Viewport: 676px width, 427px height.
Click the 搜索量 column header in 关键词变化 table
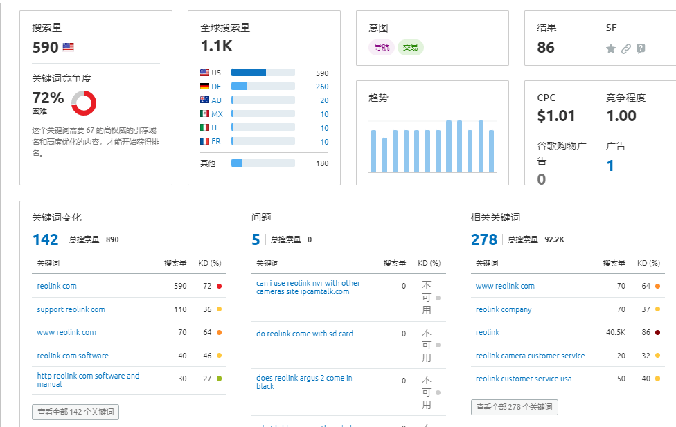click(x=175, y=263)
